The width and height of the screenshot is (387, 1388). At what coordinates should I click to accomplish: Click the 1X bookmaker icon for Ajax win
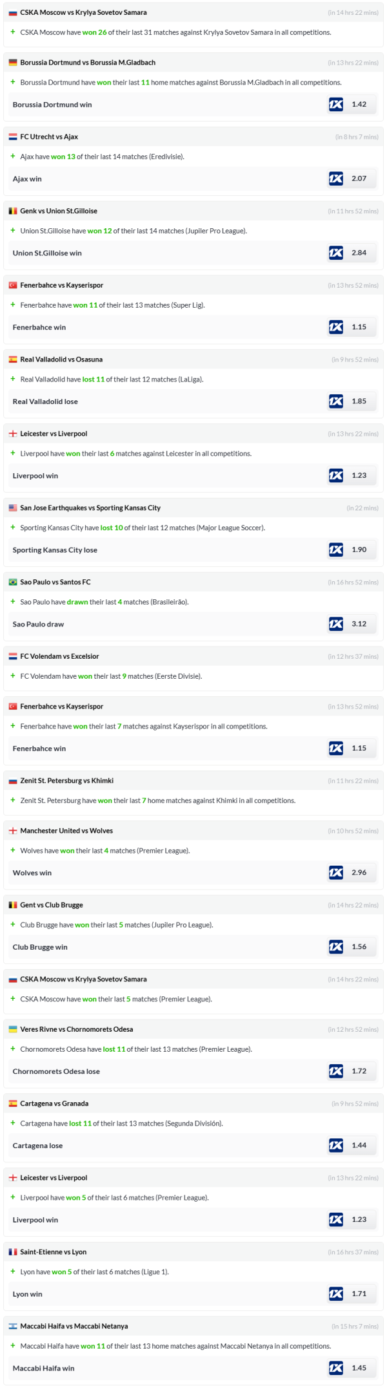point(336,178)
